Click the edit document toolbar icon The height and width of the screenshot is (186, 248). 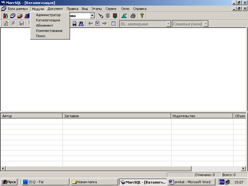click(x=13, y=24)
